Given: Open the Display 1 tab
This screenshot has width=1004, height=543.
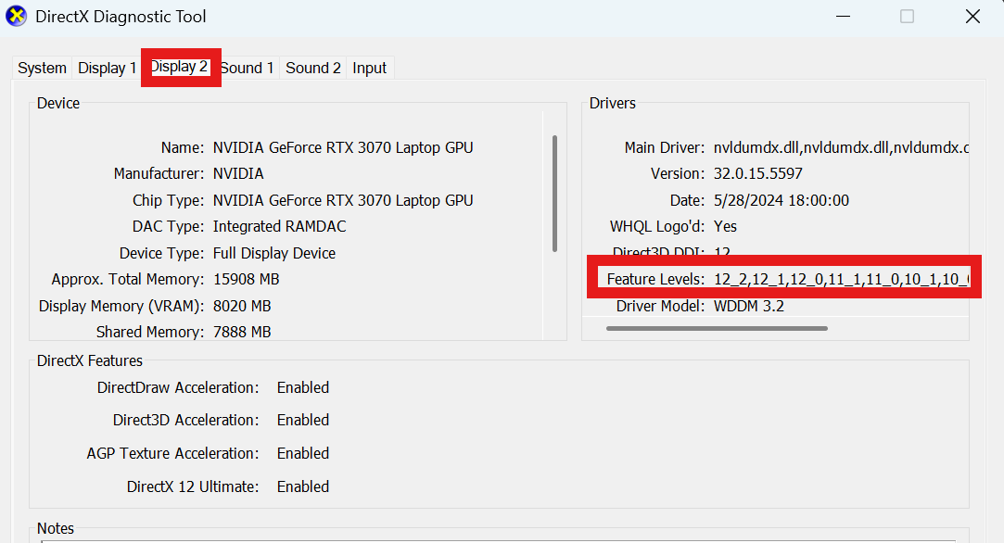Looking at the screenshot, I should [x=107, y=68].
